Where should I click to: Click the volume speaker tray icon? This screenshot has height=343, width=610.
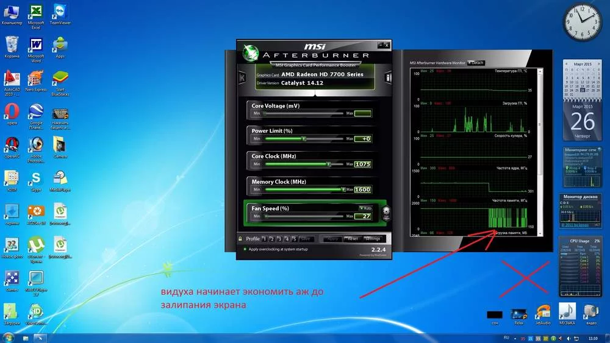569,339
